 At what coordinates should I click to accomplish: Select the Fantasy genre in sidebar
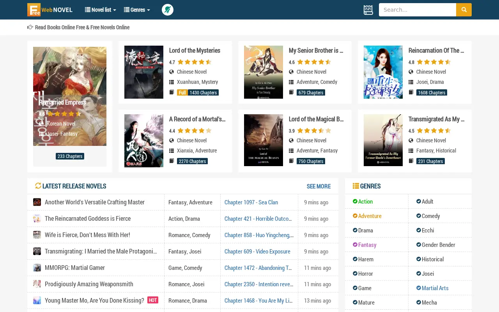pos(367,245)
